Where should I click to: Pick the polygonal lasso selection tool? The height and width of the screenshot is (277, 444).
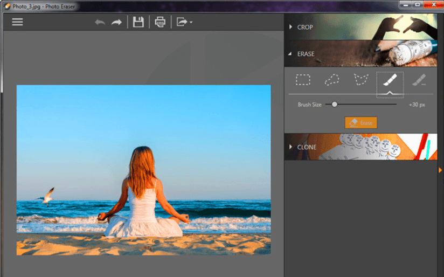click(360, 80)
